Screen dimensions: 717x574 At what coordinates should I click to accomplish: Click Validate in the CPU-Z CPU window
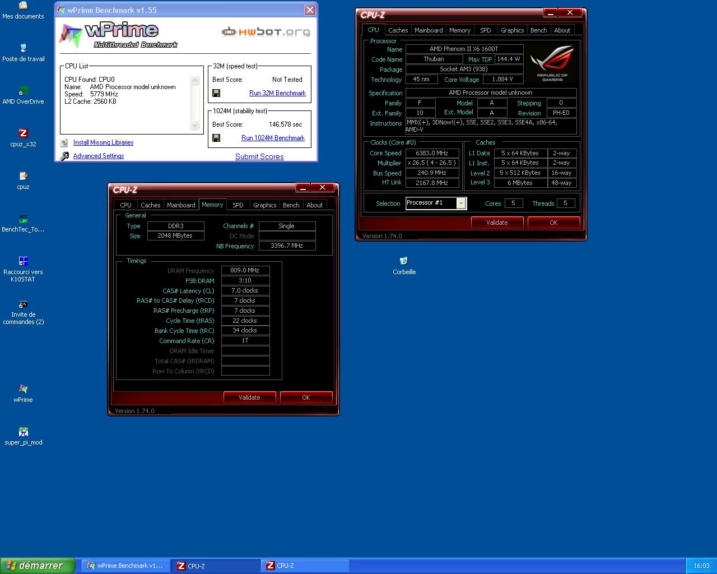click(497, 223)
